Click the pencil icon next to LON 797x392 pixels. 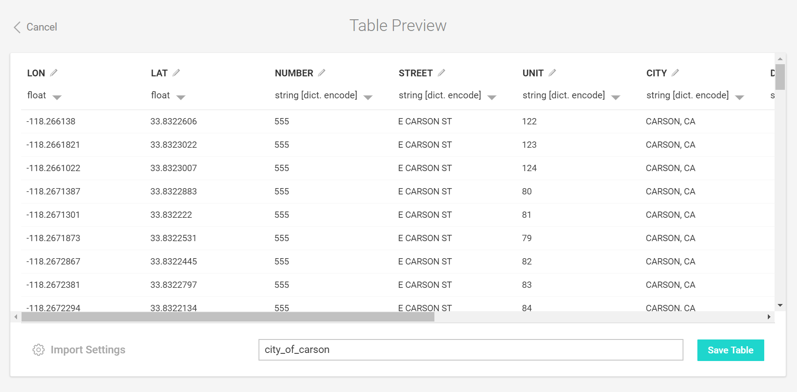(54, 73)
